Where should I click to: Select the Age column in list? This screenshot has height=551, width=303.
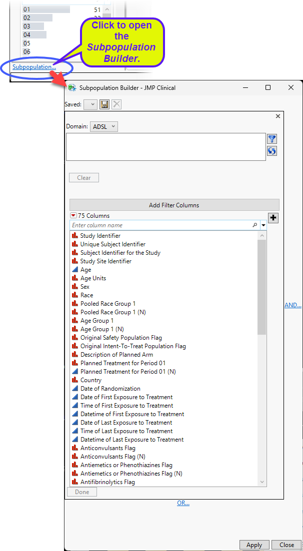[x=86, y=270]
